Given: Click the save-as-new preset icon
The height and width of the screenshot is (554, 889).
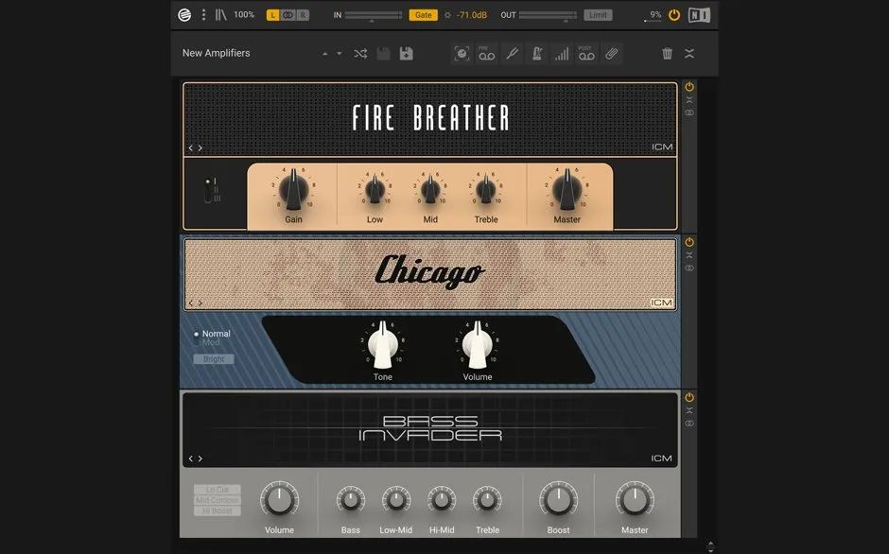Looking at the screenshot, I should click(x=407, y=54).
